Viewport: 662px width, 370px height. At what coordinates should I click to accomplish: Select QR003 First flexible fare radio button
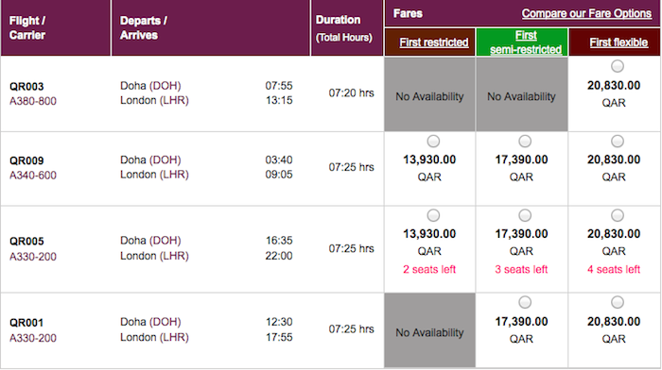coord(618,66)
